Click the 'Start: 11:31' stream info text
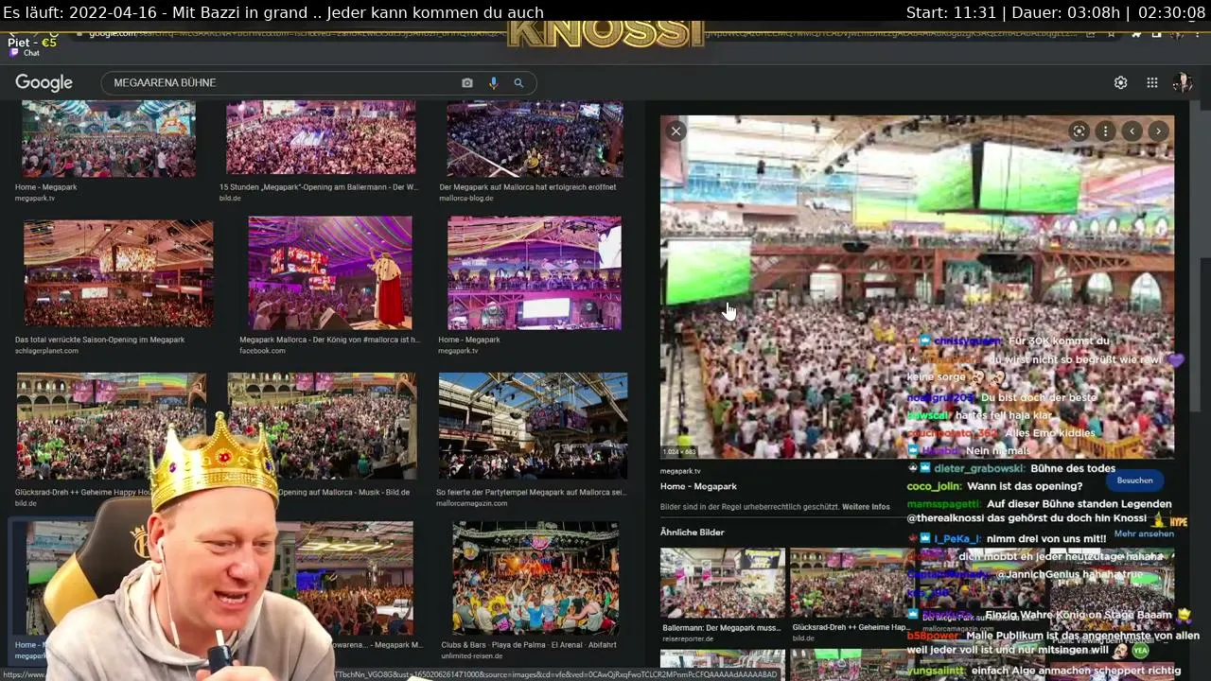Screen dimensions: 1211x681 tap(952, 12)
